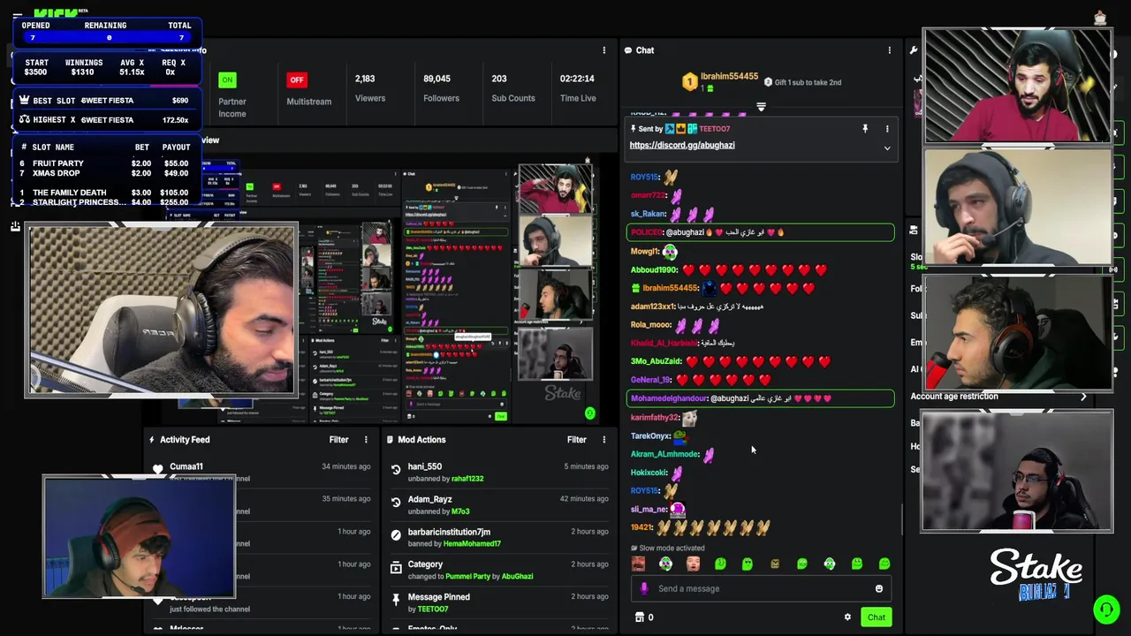
Task: Click the Category change entry icon
Action: pyautogui.click(x=396, y=568)
